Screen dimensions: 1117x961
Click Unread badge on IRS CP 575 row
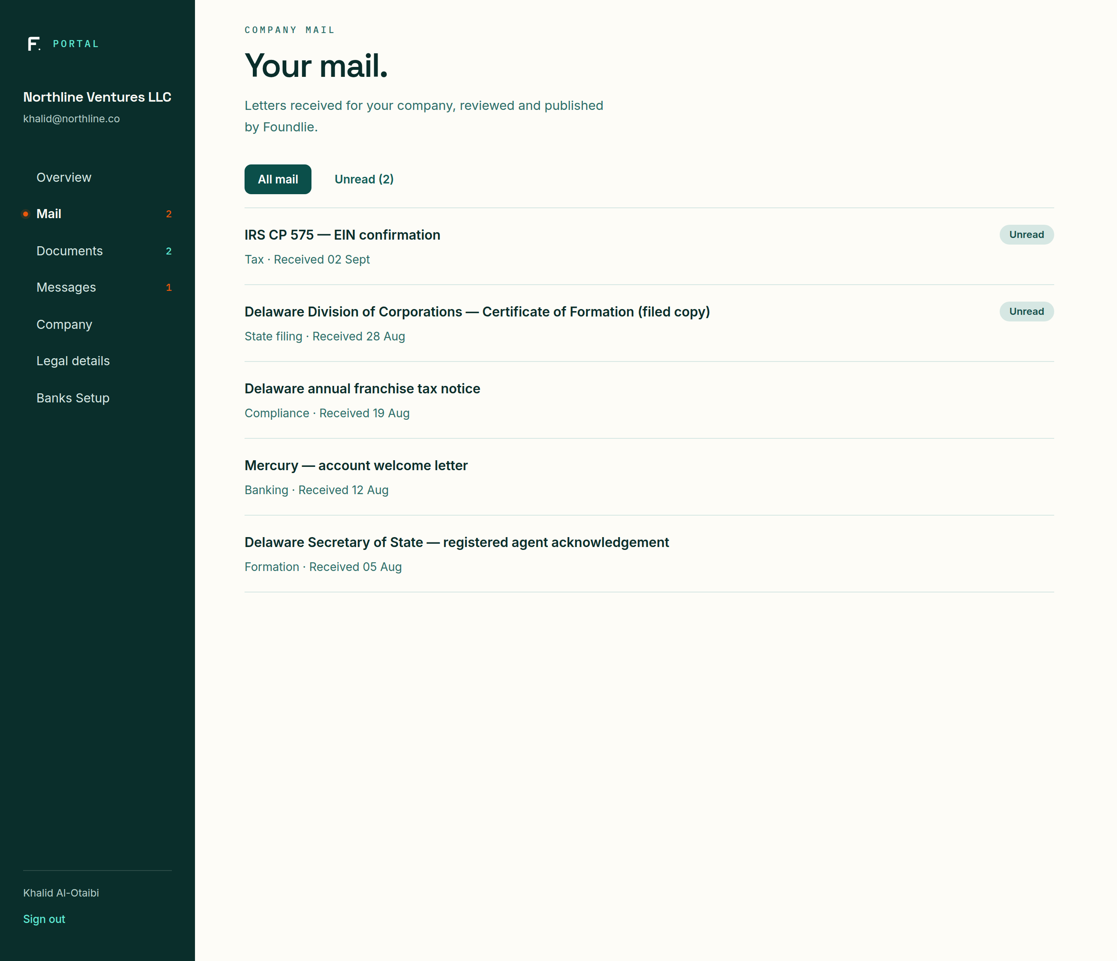1027,235
